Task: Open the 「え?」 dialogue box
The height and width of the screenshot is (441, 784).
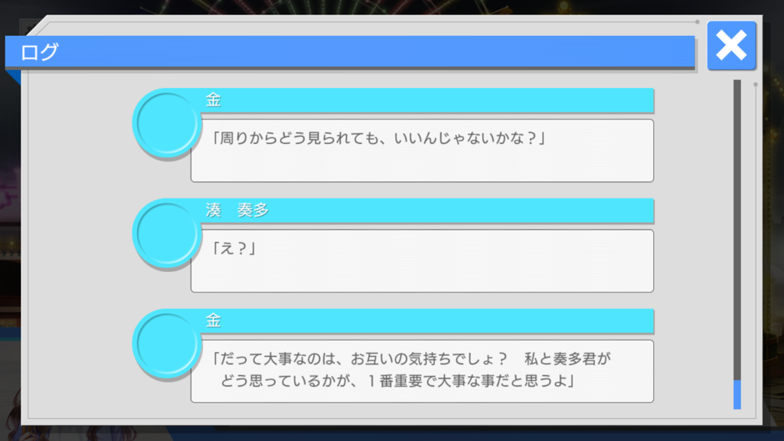Action: pyautogui.click(x=422, y=261)
